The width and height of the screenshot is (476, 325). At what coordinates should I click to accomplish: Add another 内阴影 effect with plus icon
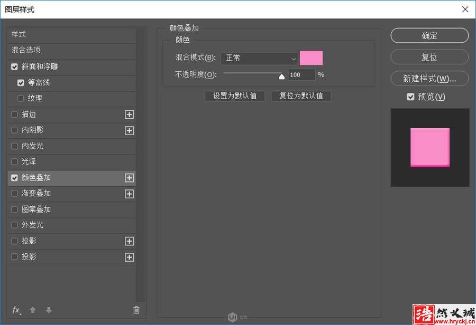[130, 130]
